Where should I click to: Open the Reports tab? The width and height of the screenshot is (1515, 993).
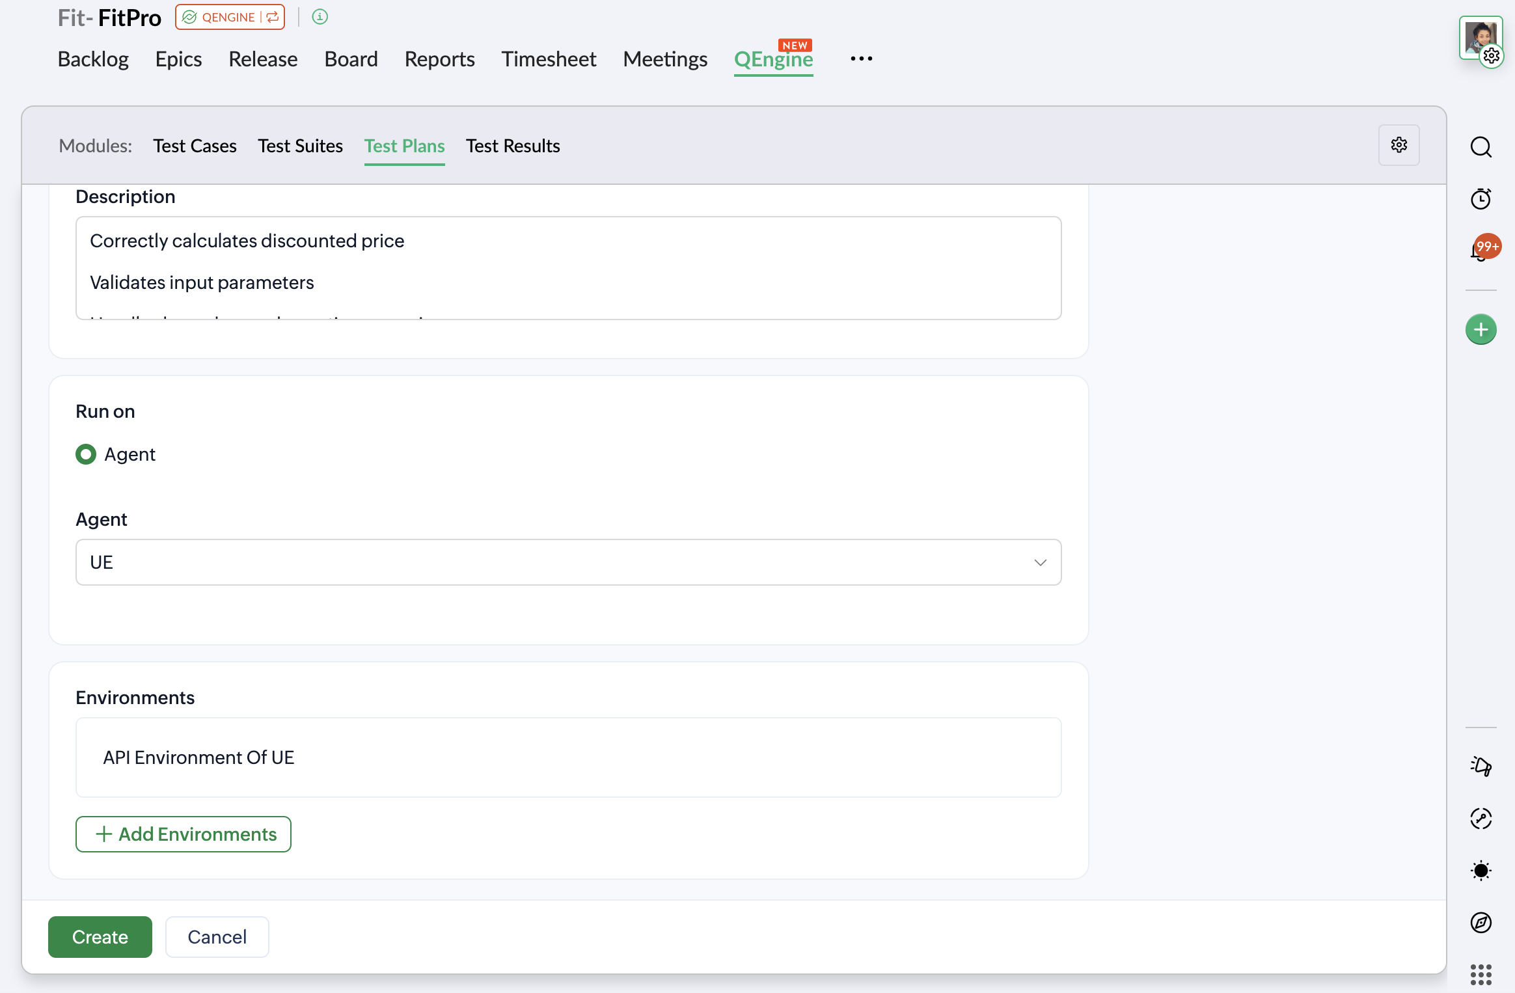coord(439,59)
